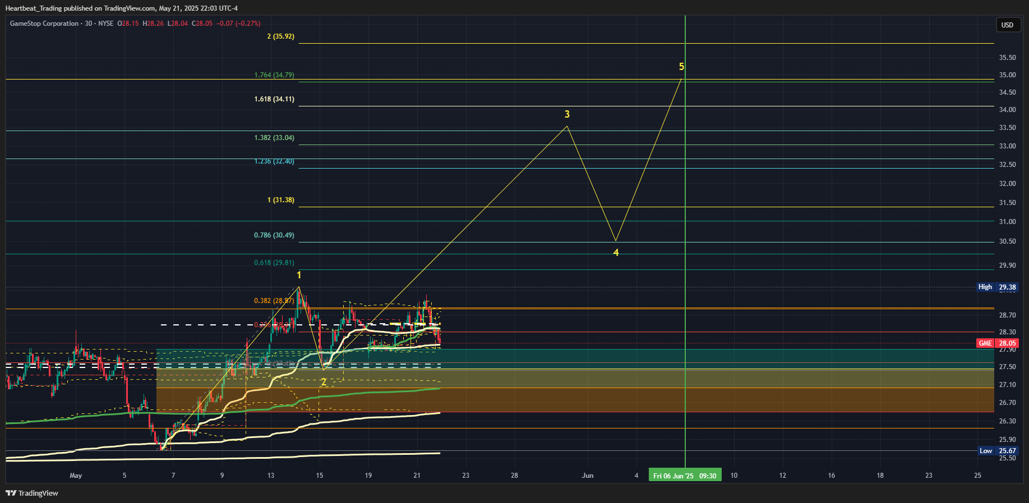Screen dimensions: 1029x503
Task: Click the 28.70 price axis label
Action: [1007, 315]
